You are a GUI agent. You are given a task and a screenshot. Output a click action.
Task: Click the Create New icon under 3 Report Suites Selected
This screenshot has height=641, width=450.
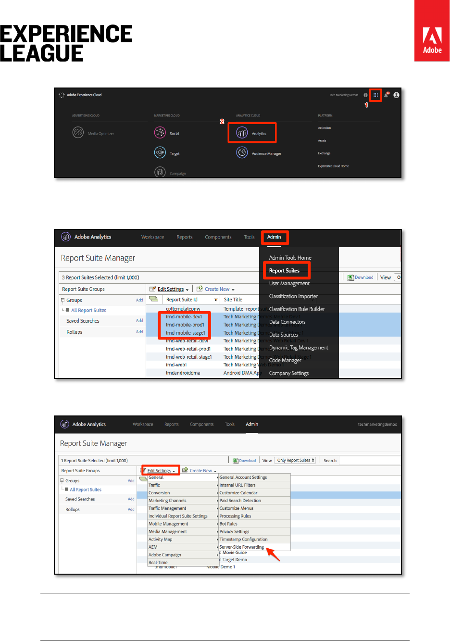[x=200, y=289]
